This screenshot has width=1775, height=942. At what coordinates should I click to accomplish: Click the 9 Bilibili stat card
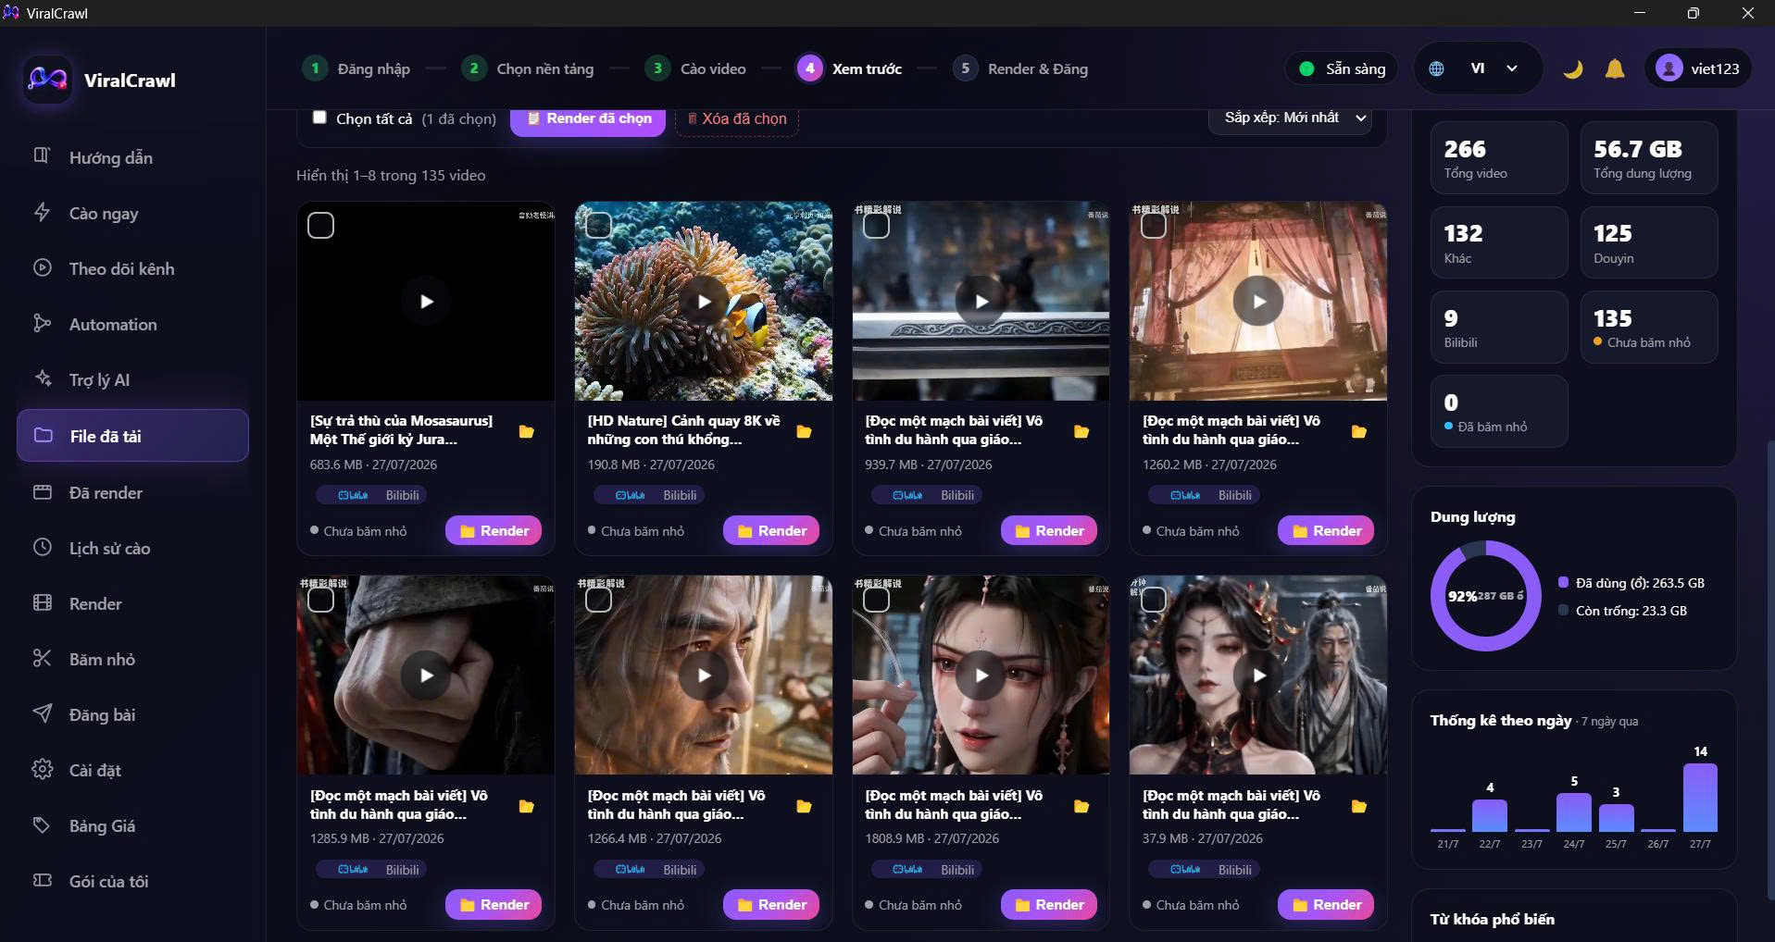click(1499, 327)
